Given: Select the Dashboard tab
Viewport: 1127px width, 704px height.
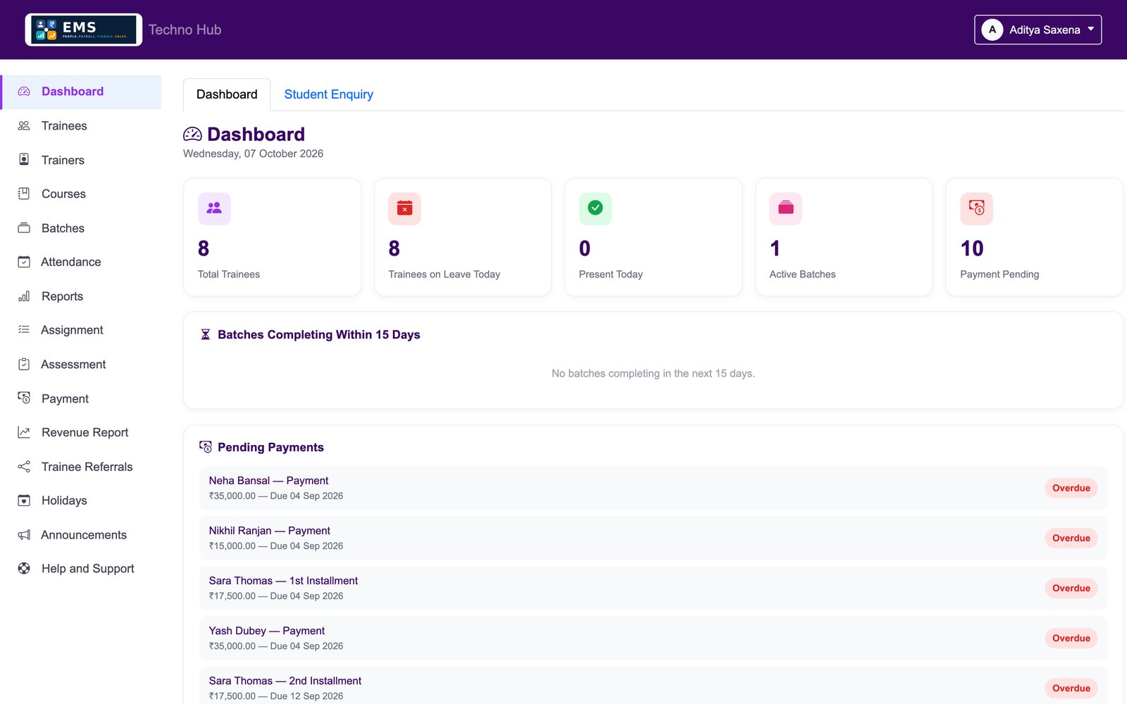Looking at the screenshot, I should tap(227, 94).
